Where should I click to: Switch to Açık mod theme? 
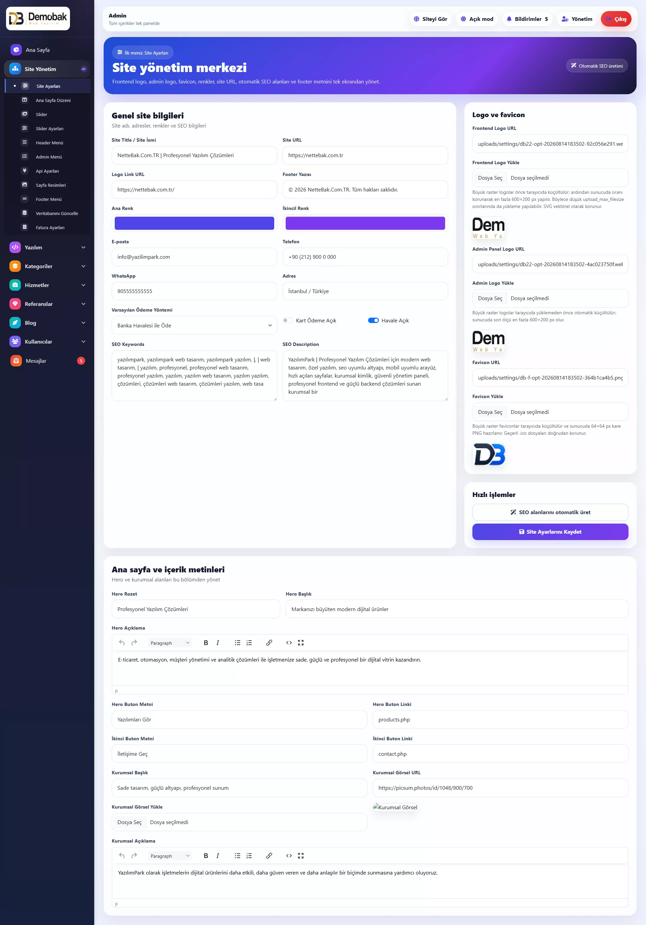click(x=477, y=19)
